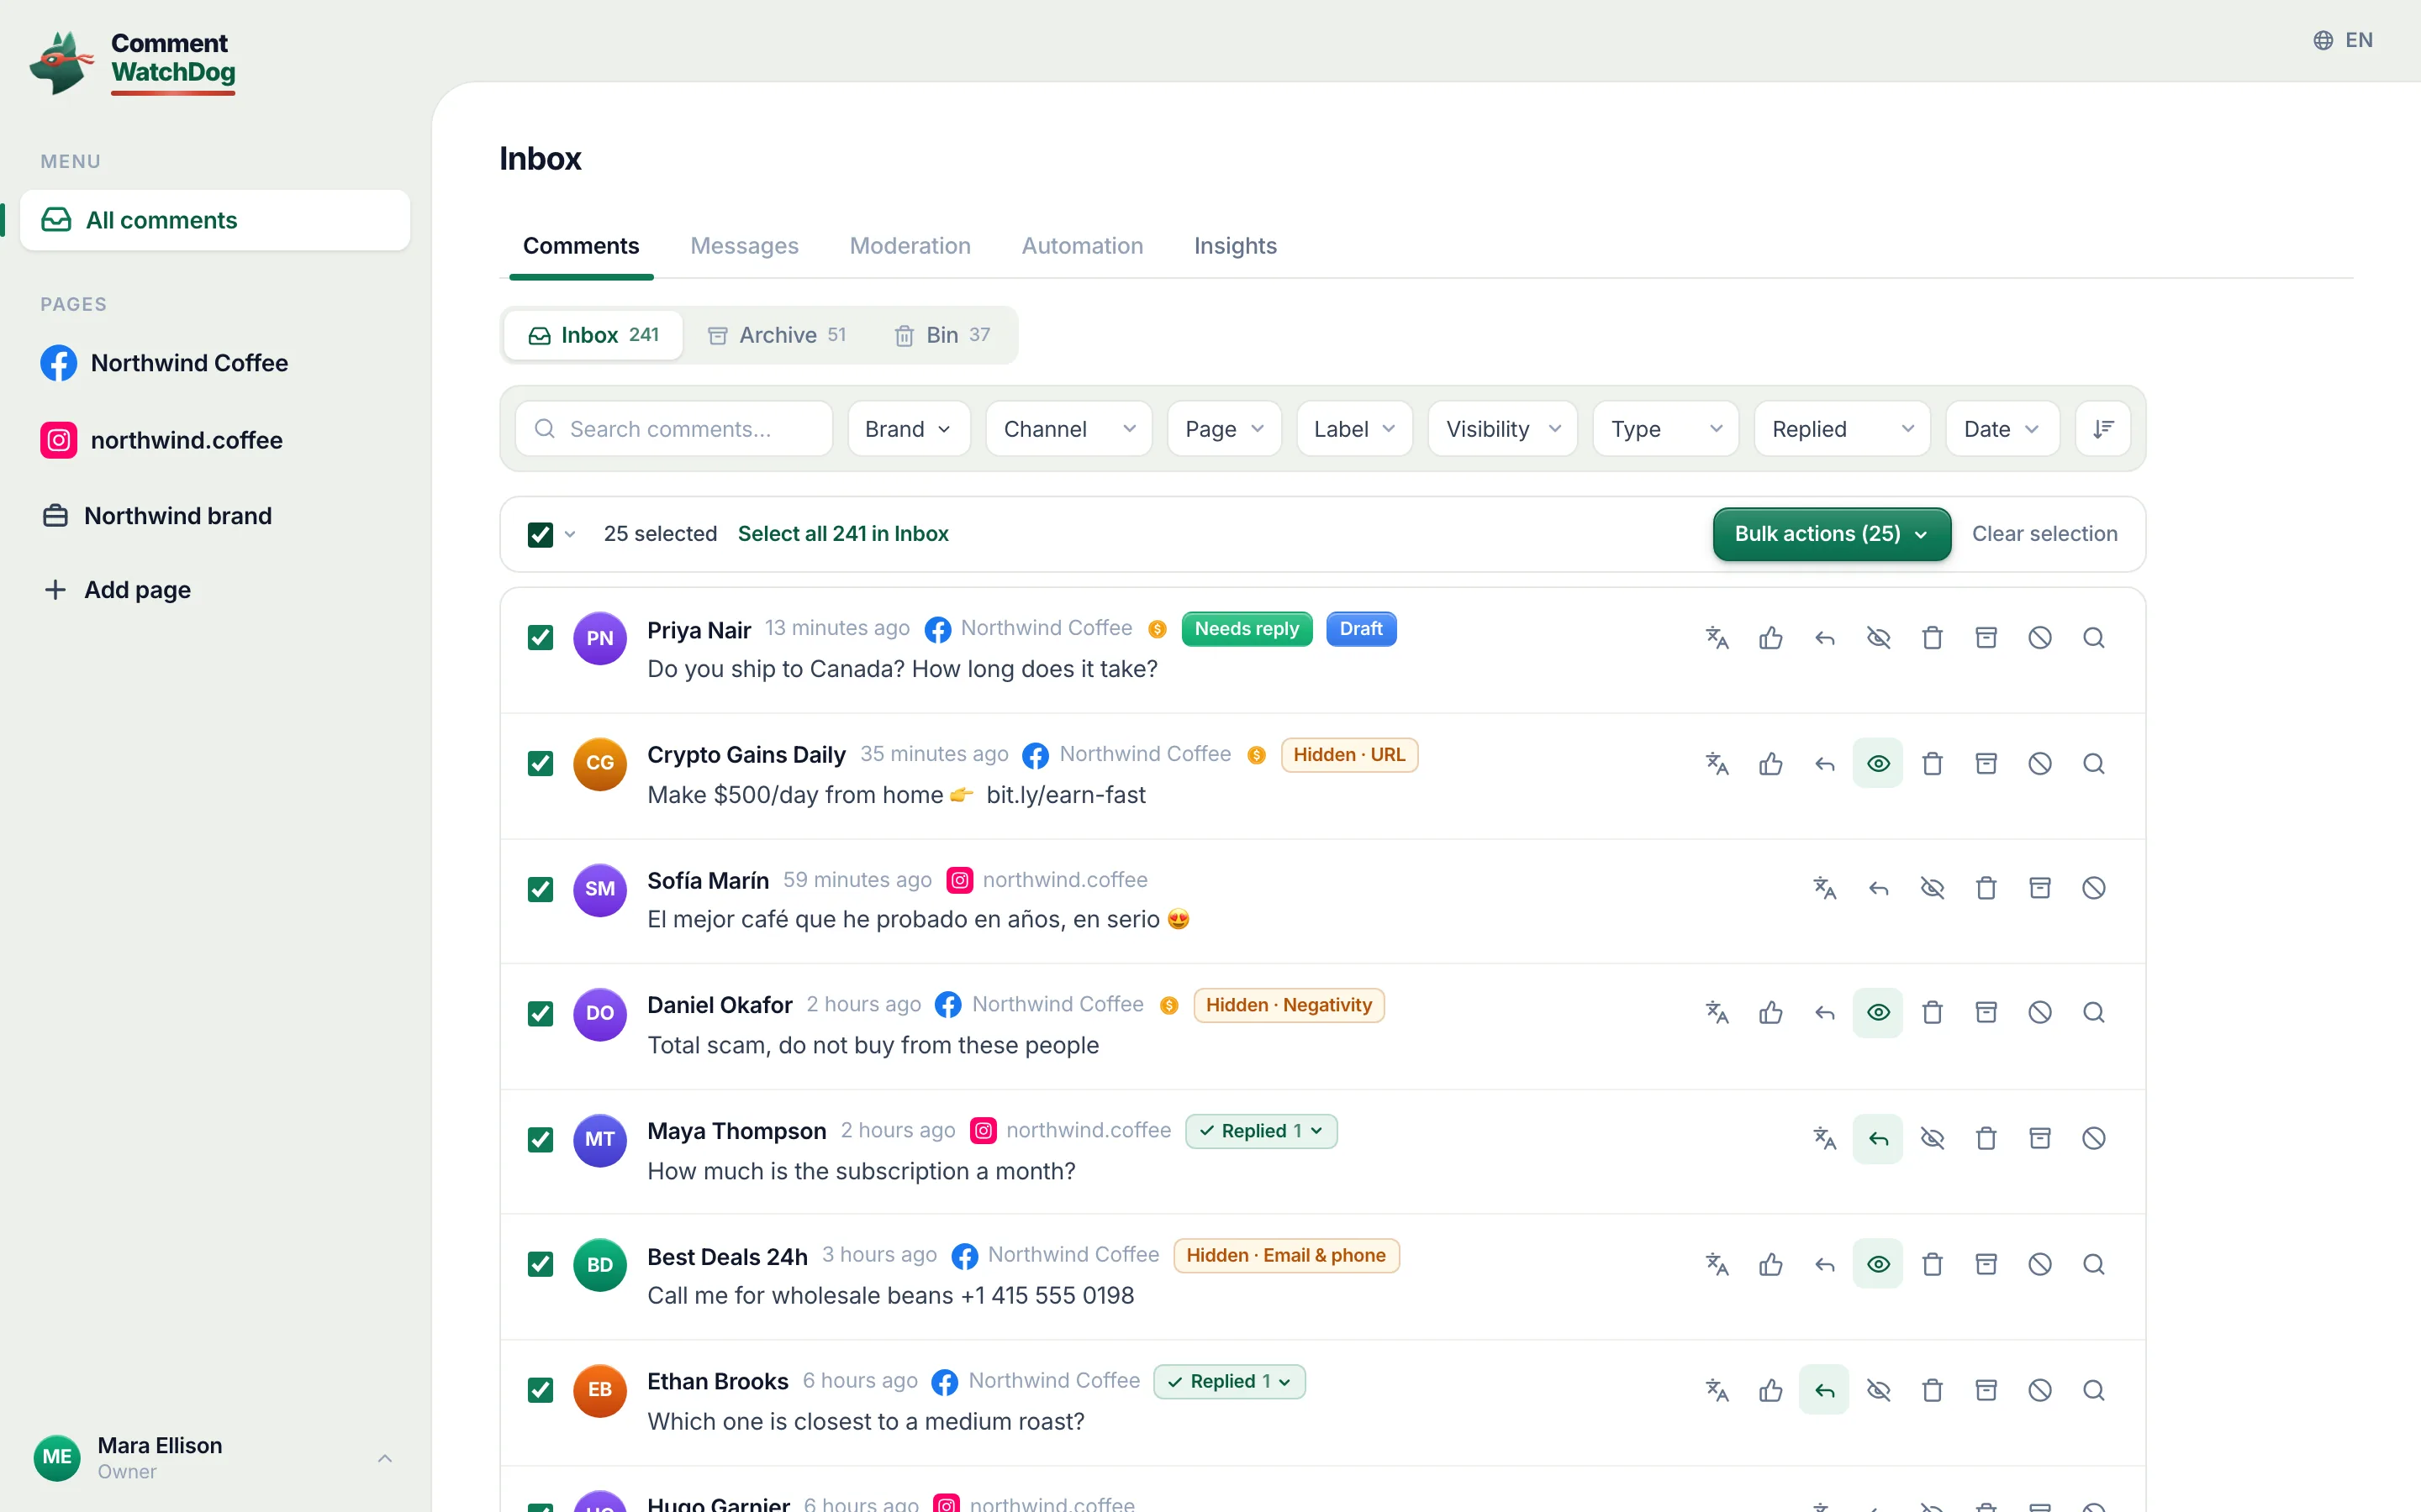The width and height of the screenshot is (2421, 1512).
Task: Block user Priya Nair
Action: (x=2040, y=638)
